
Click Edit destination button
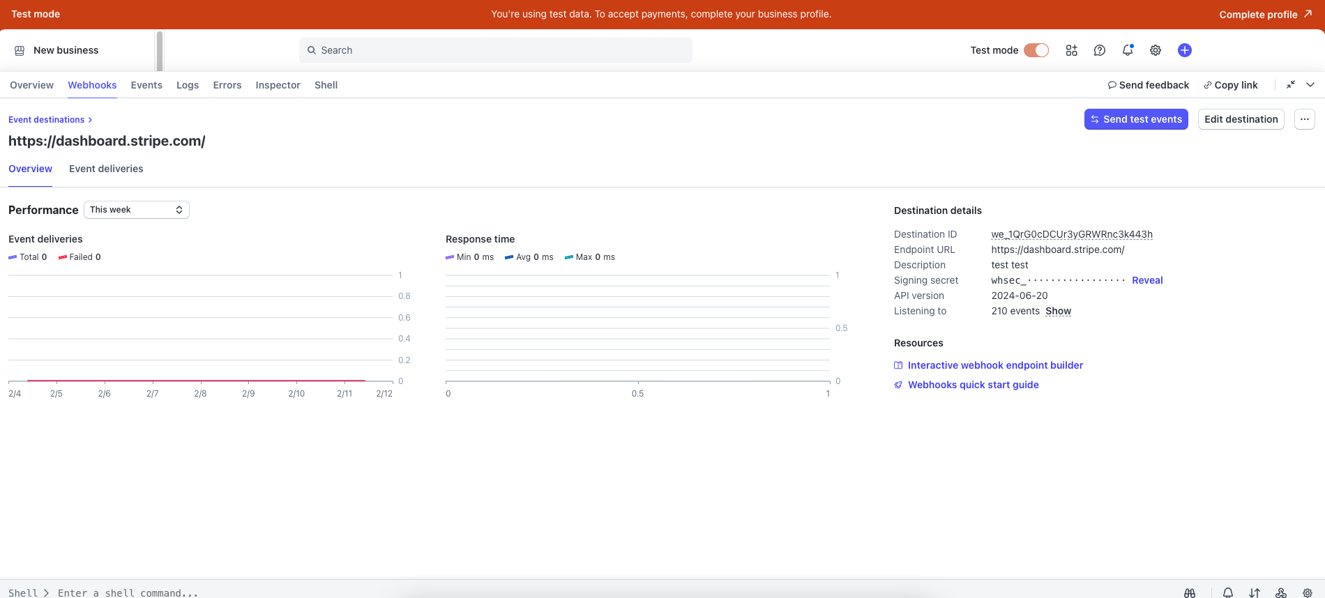1241,119
